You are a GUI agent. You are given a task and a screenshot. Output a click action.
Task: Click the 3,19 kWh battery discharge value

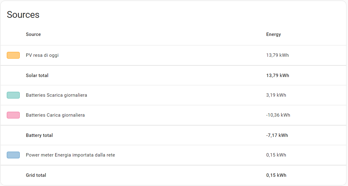click(x=276, y=95)
